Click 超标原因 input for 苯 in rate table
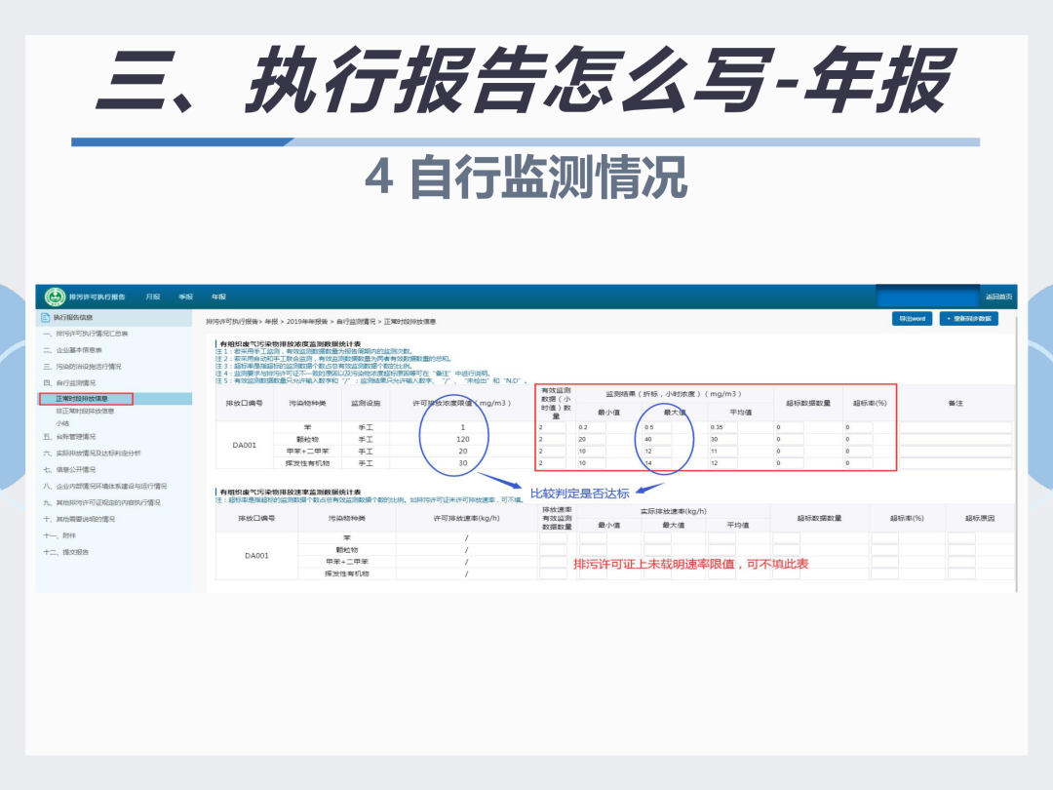Image resolution: width=1053 pixels, height=790 pixels. click(961, 538)
